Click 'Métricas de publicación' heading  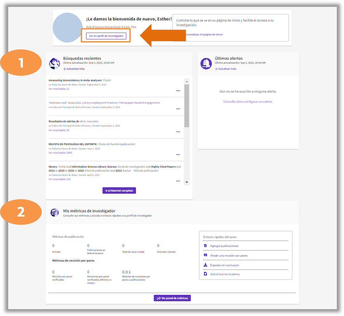point(68,237)
